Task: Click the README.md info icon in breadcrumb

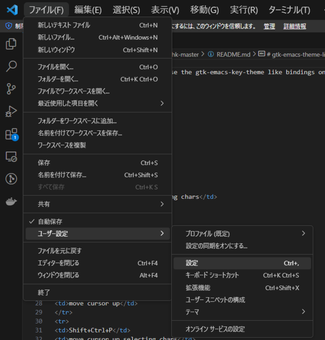Action: (x=211, y=54)
